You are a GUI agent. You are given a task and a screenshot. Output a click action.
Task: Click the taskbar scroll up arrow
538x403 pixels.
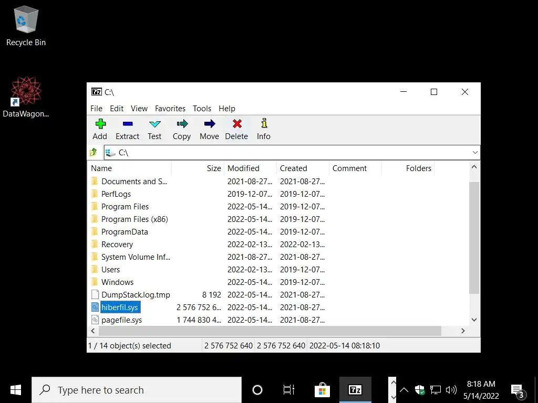[x=393, y=383]
